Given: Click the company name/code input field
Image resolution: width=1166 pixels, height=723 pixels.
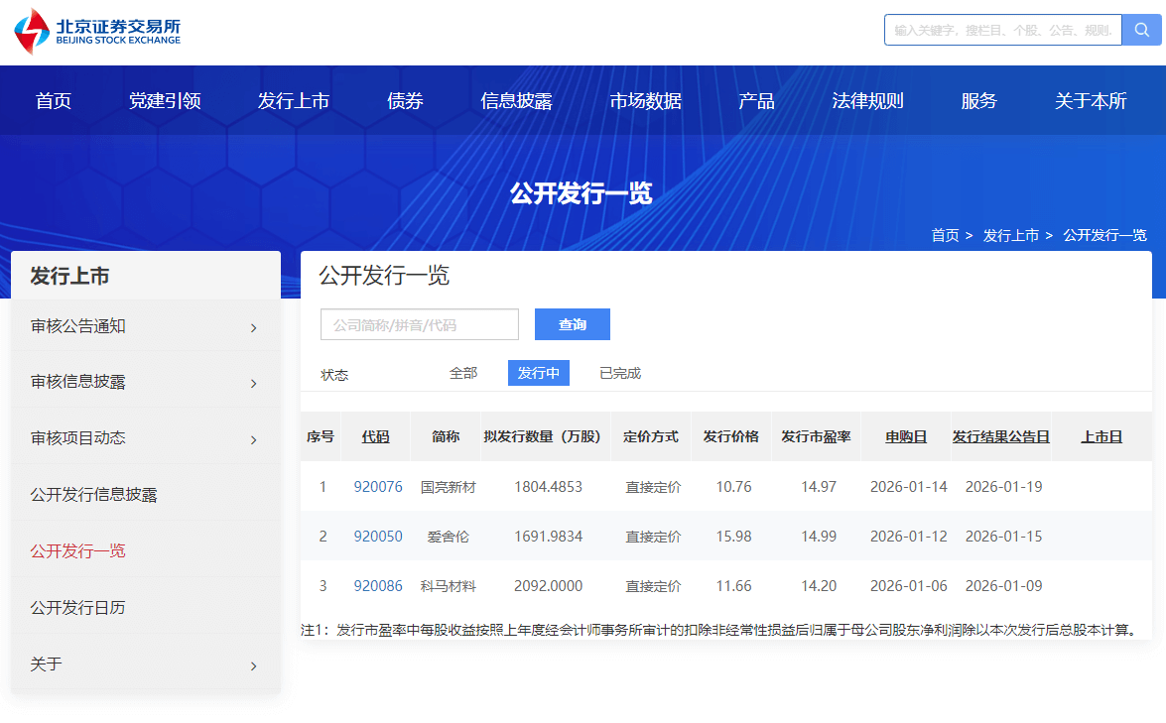Looking at the screenshot, I should coord(420,324).
